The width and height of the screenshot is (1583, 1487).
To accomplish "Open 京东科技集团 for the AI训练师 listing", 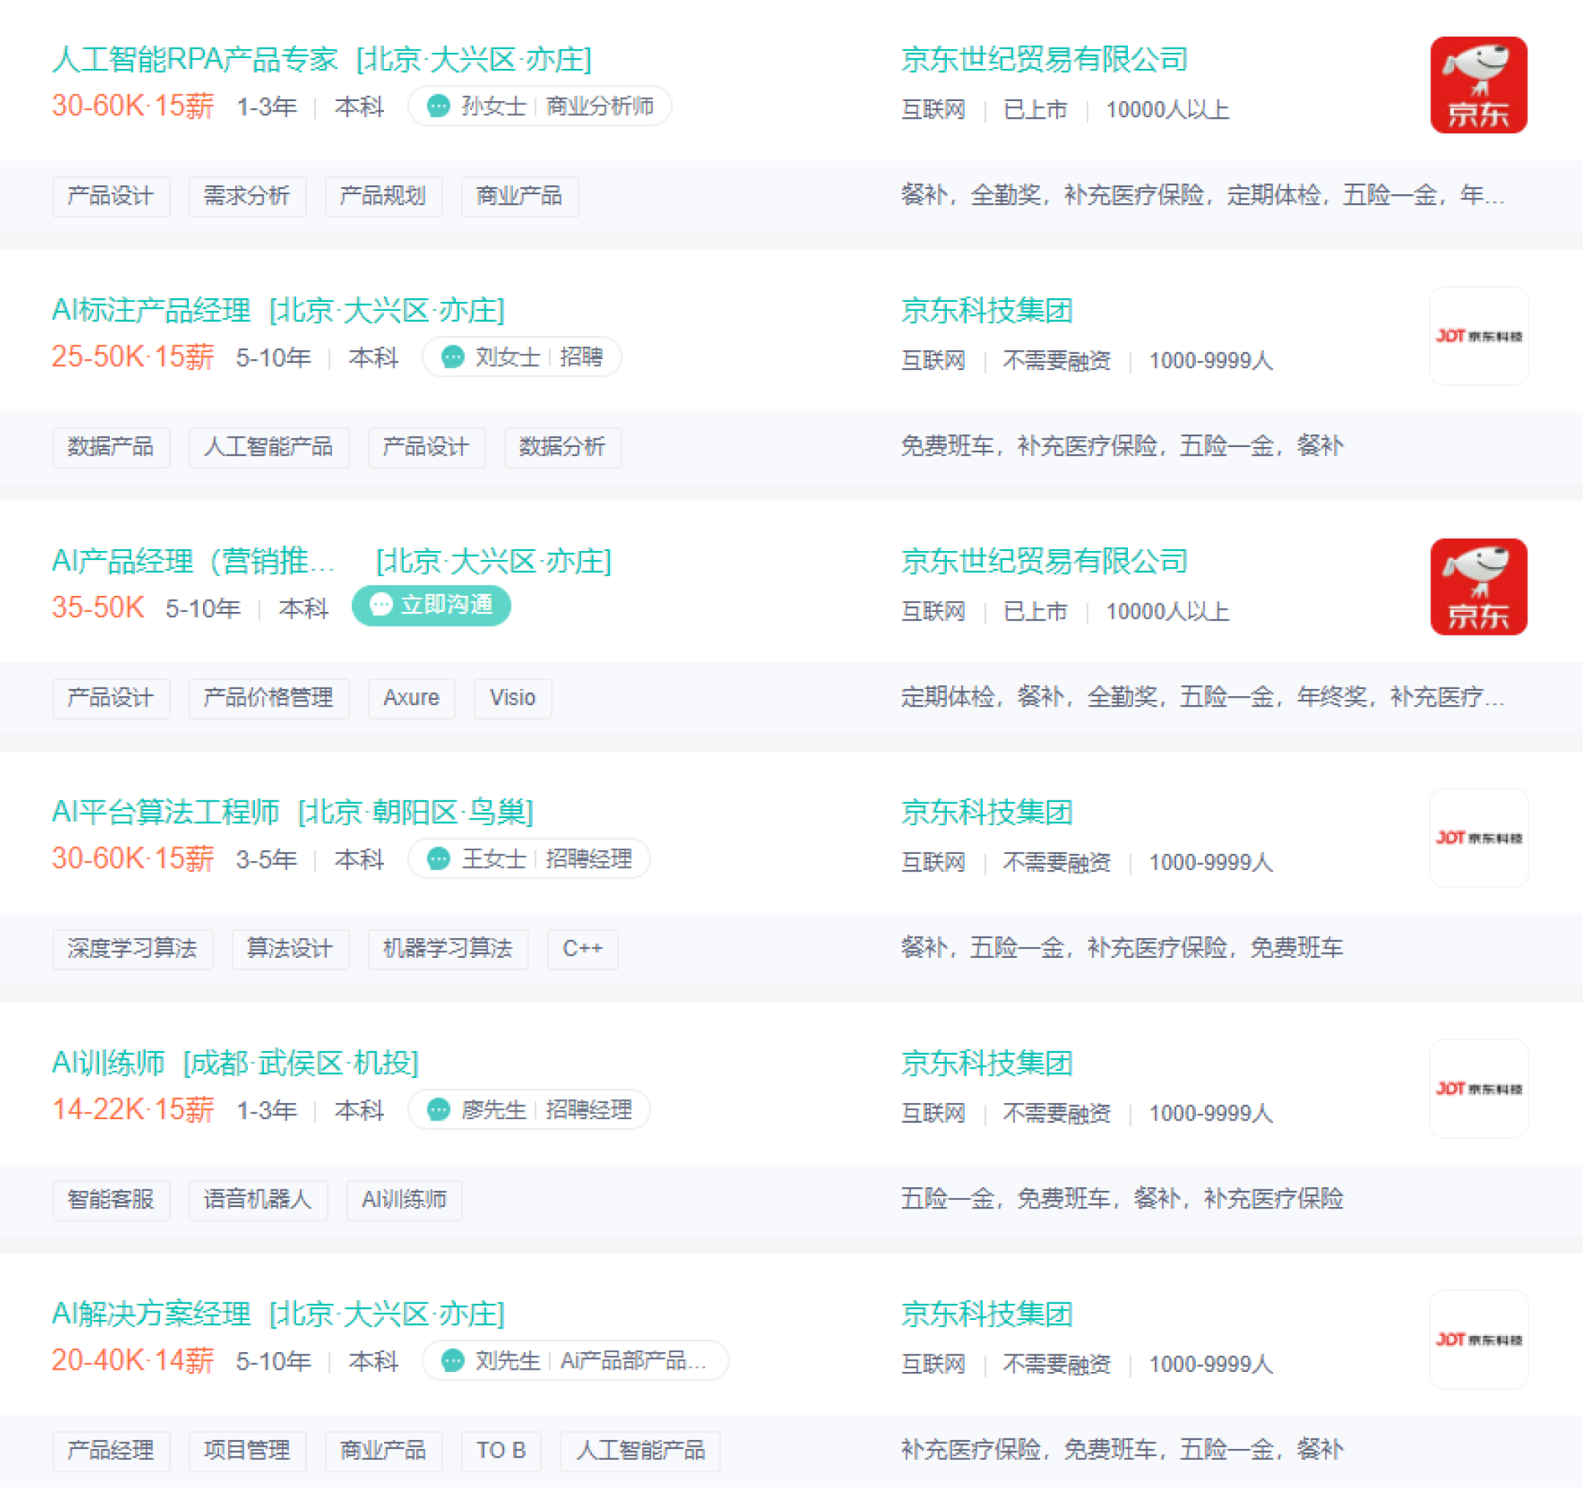I will [986, 1063].
